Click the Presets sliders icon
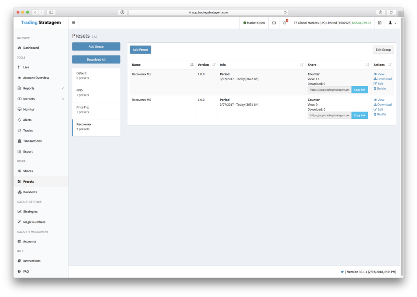 point(19,182)
